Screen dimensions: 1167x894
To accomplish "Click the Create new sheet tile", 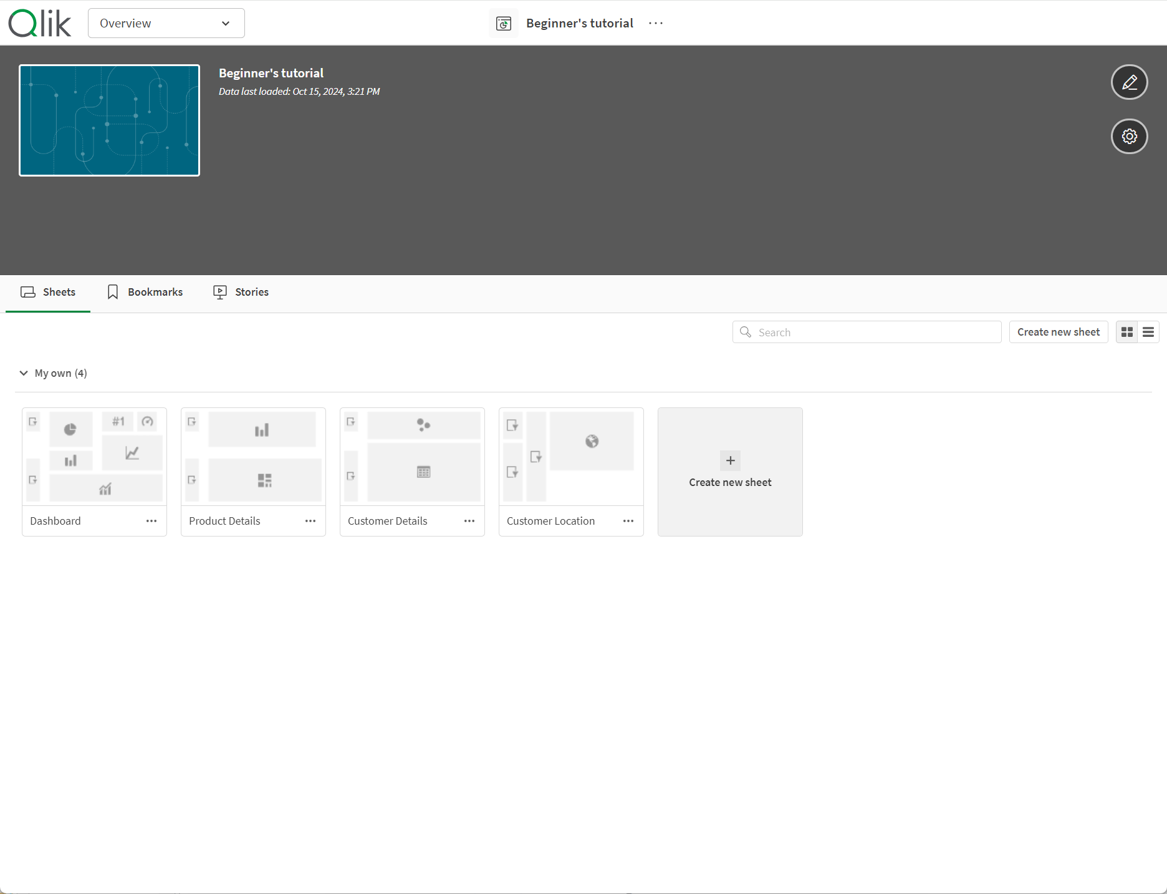I will (x=730, y=472).
